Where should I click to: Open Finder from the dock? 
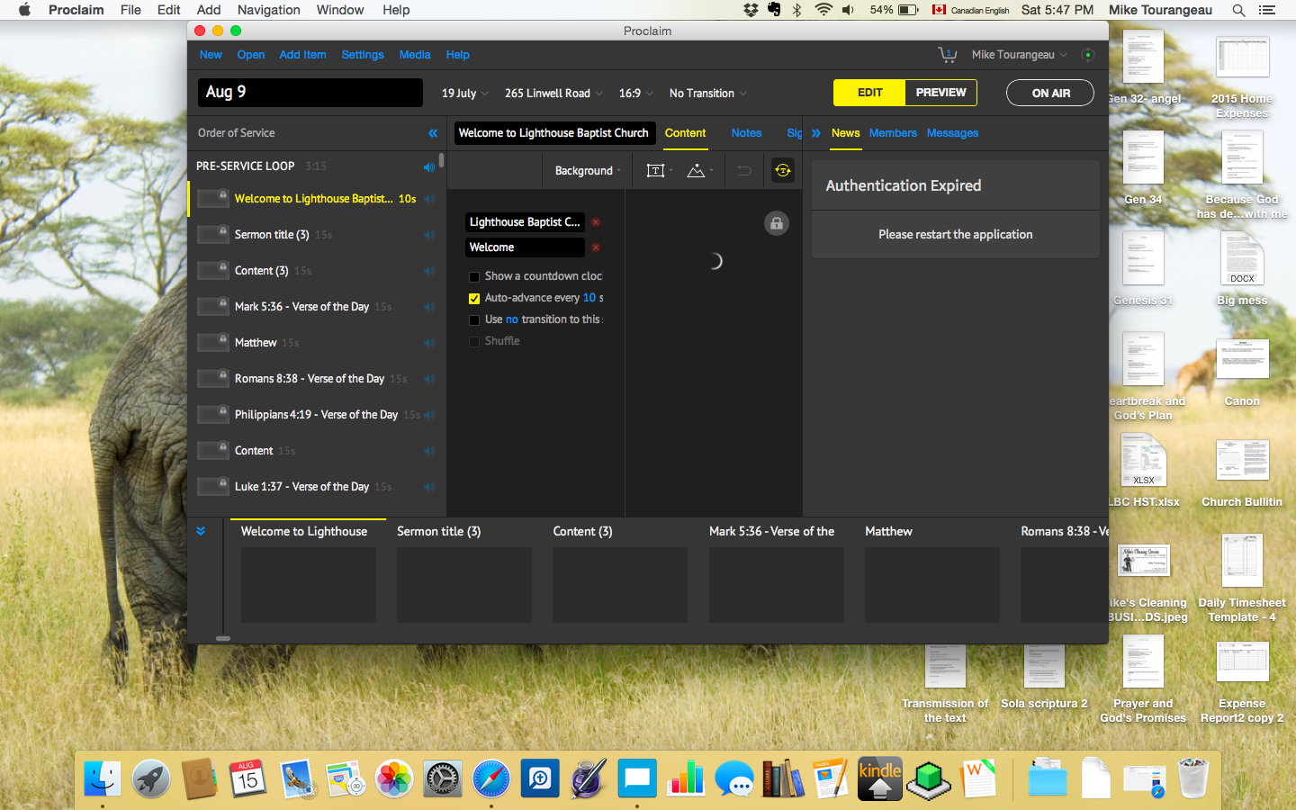tap(103, 778)
